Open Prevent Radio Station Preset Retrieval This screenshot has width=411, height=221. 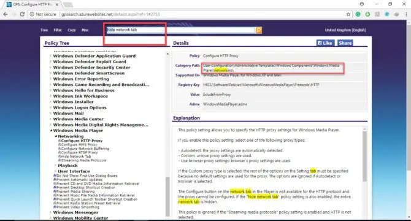[88, 203]
